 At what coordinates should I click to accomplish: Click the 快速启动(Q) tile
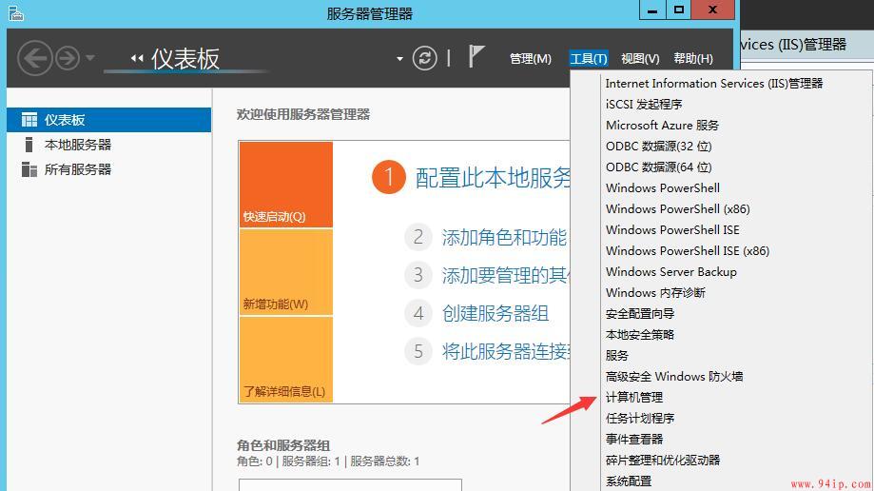(286, 185)
